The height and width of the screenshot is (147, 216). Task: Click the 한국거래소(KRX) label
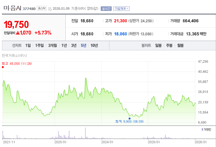pyautogui.click(x=14, y=55)
